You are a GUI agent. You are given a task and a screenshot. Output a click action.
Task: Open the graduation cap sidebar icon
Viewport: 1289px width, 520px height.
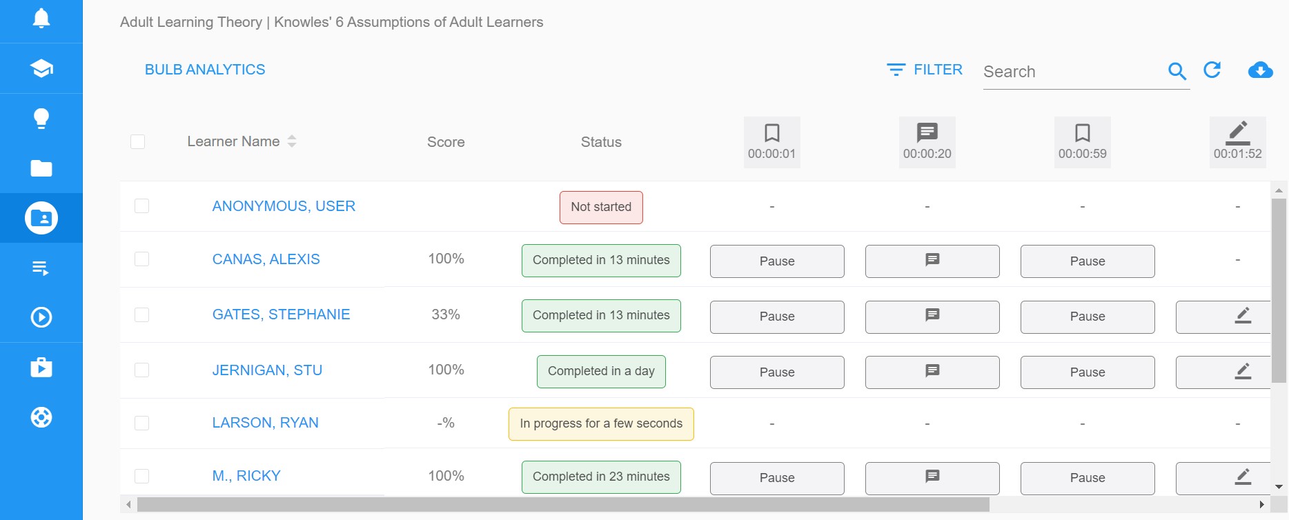(x=41, y=68)
